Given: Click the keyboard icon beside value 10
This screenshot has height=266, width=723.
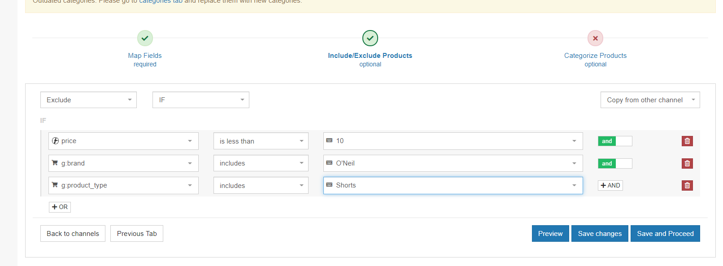Looking at the screenshot, I should click(329, 141).
